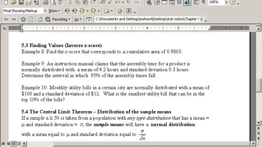Click the Next Page double-arrow button
This screenshot has height=147, width=262.
pyautogui.click(x=258, y=138)
